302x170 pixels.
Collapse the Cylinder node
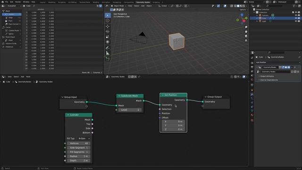pos(68,115)
